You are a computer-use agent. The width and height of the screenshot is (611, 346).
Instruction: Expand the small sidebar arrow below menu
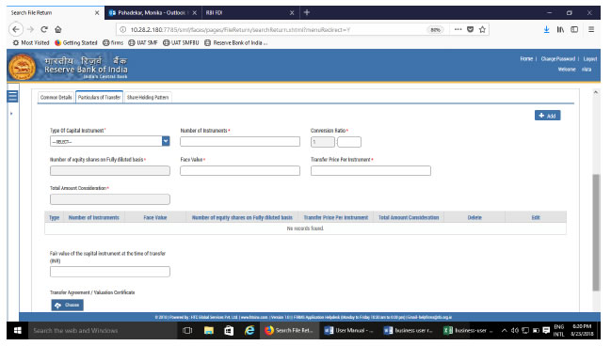[x=11, y=114]
